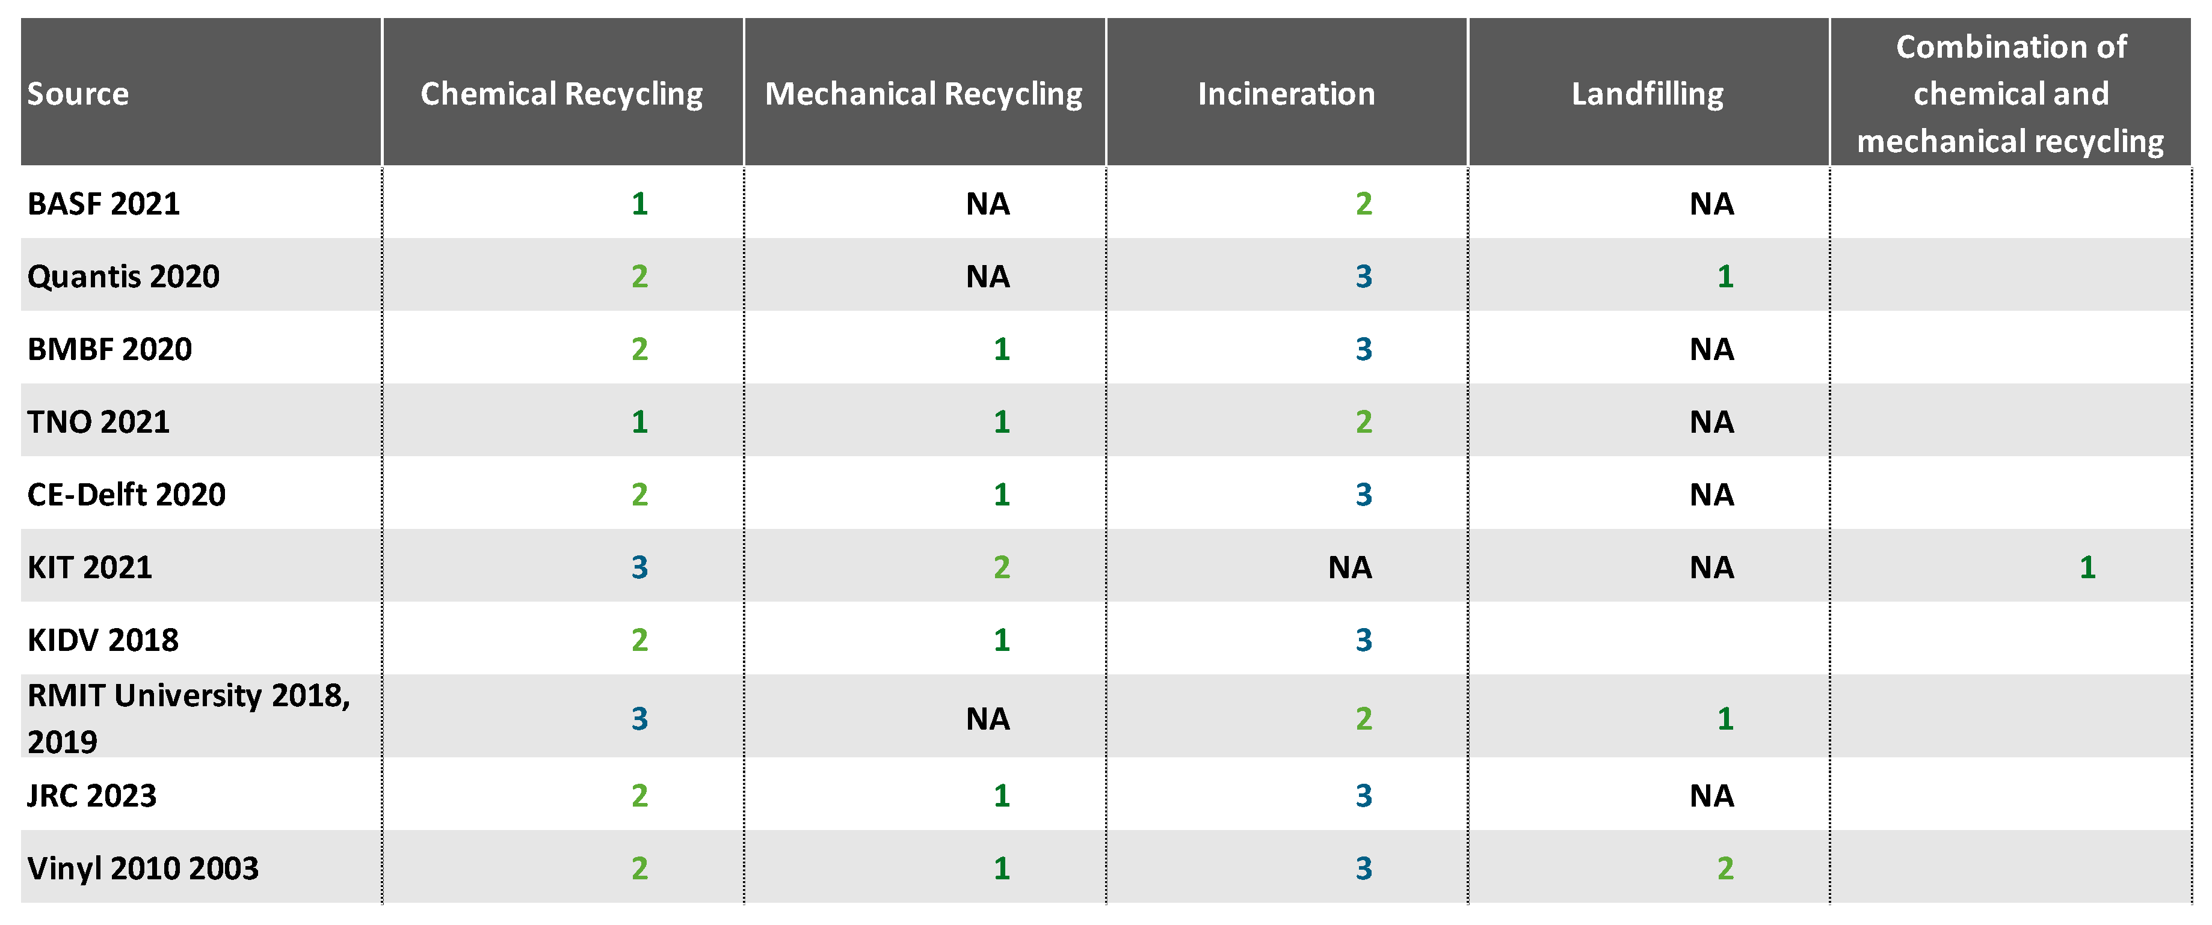This screenshot has height=925, width=2212.
Task: Select the Chemical Recycling column header
Action: [562, 94]
